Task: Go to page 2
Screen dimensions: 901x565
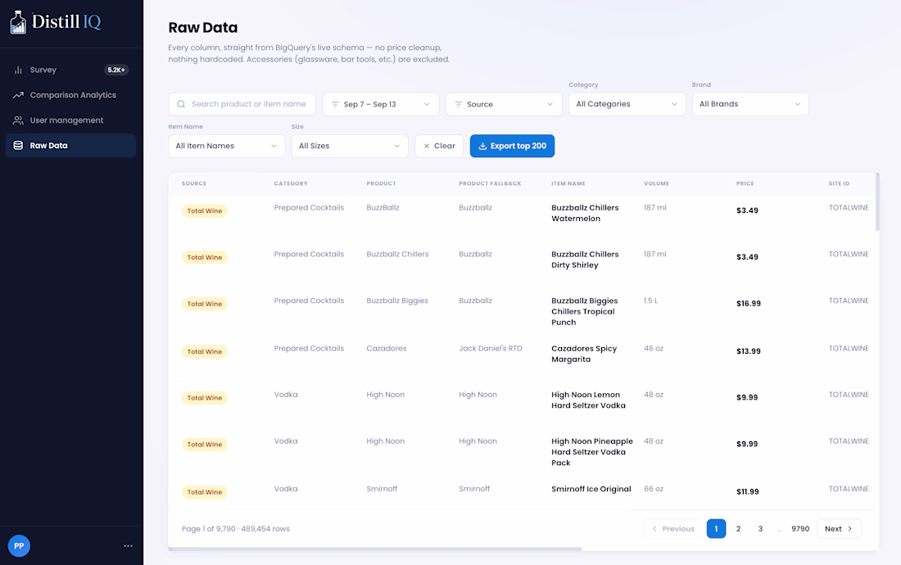Action: point(738,529)
